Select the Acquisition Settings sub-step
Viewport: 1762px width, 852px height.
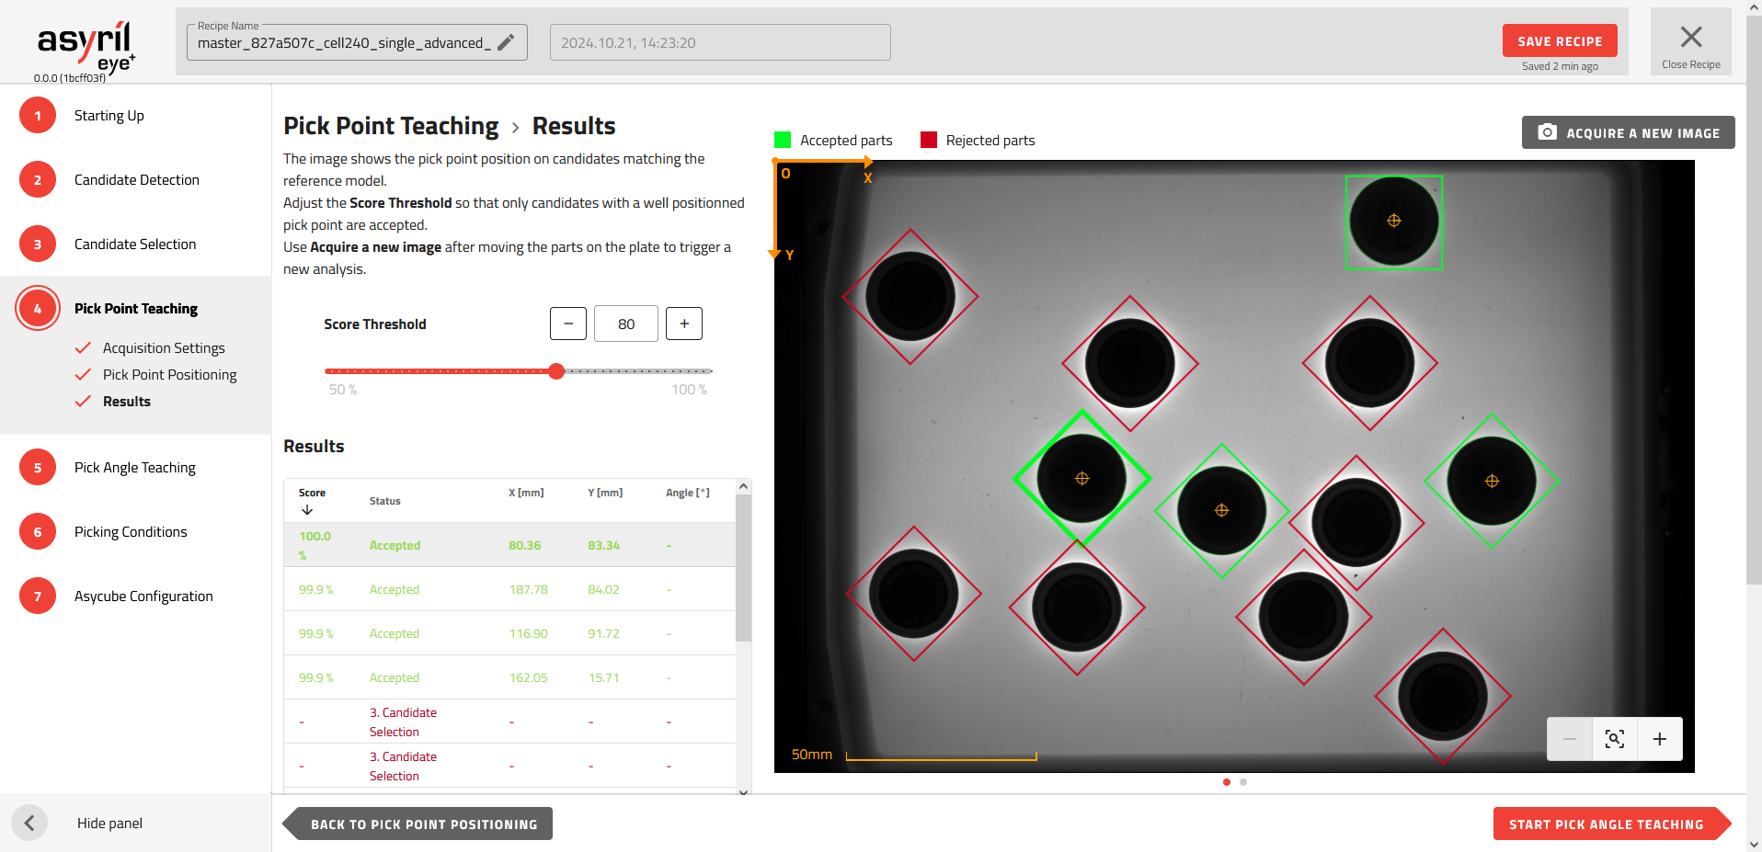click(163, 347)
